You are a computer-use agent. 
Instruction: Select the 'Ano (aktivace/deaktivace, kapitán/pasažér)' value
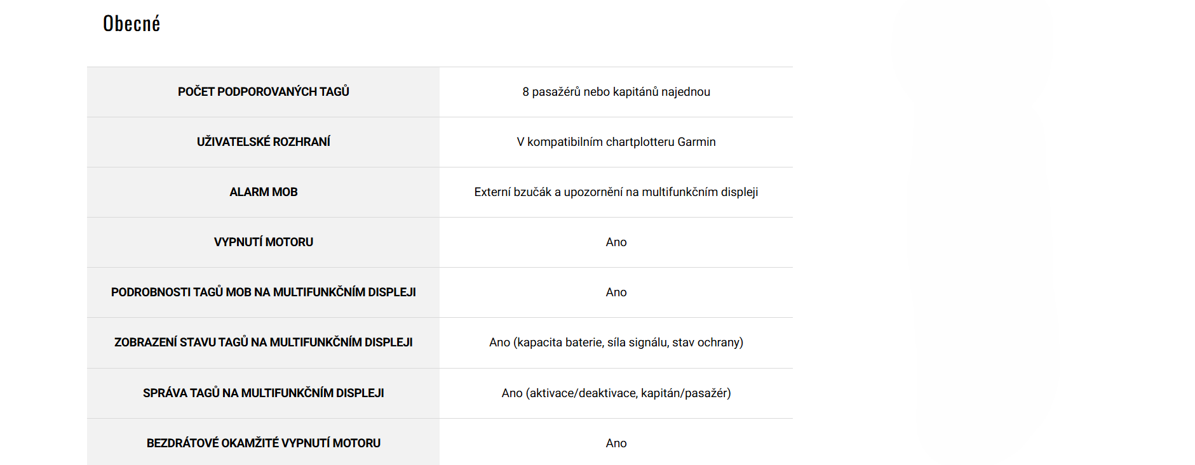point(616,393)
